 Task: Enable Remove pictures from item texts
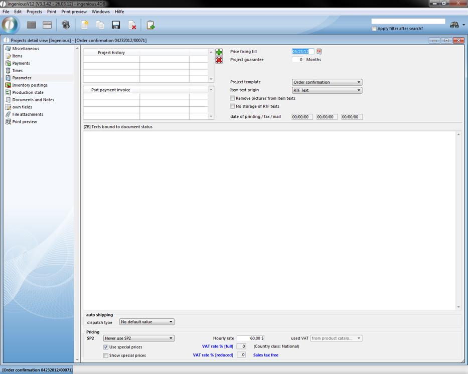pyautogui.click(x=232, y=98)
